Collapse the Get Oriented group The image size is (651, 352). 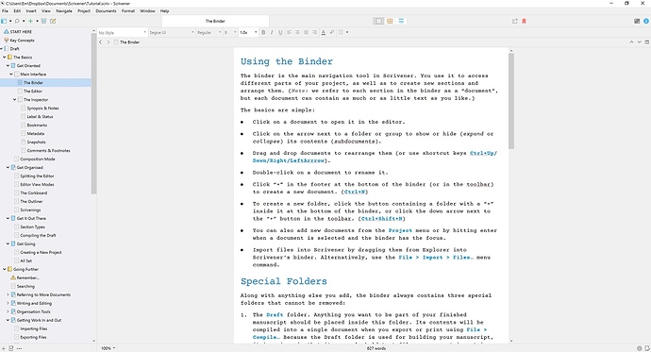coord(8,65)
